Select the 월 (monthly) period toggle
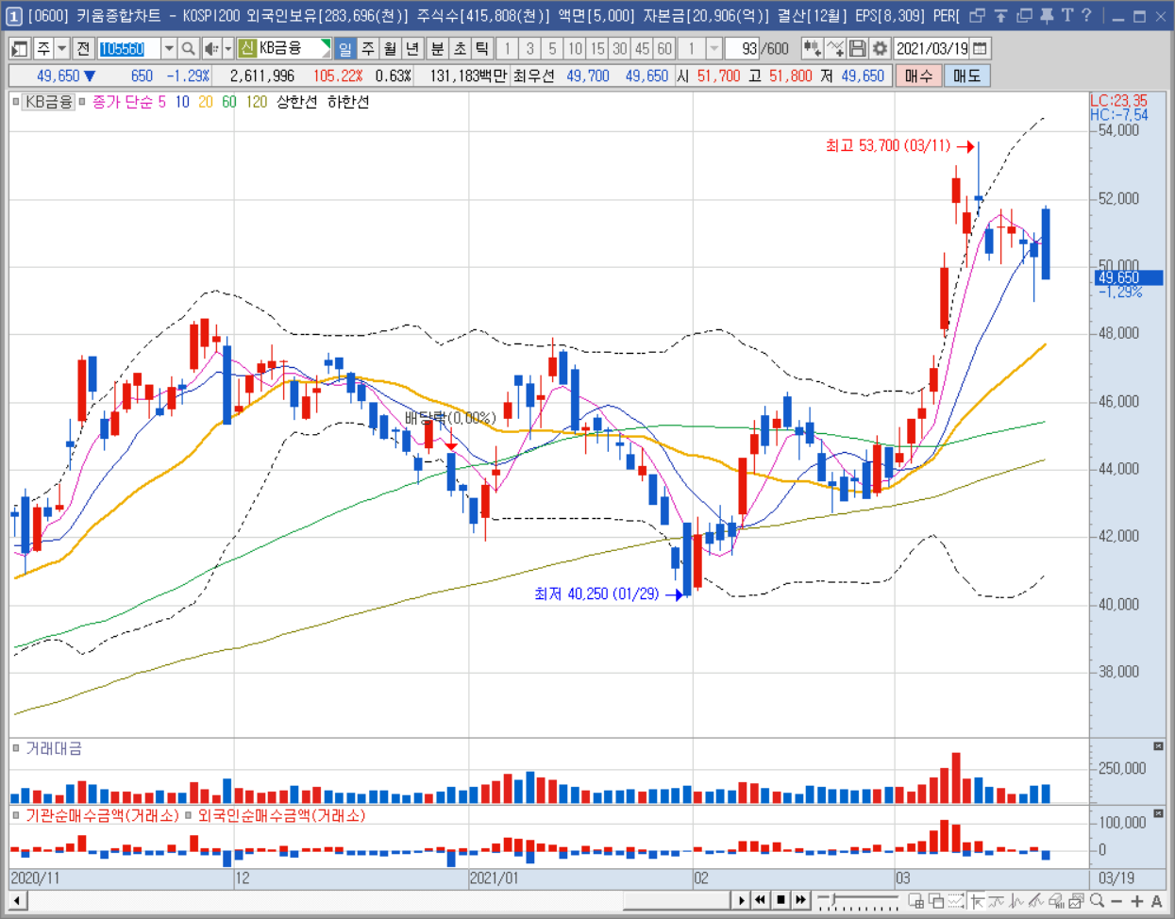 pyautogui.click(x=390, y=48)
